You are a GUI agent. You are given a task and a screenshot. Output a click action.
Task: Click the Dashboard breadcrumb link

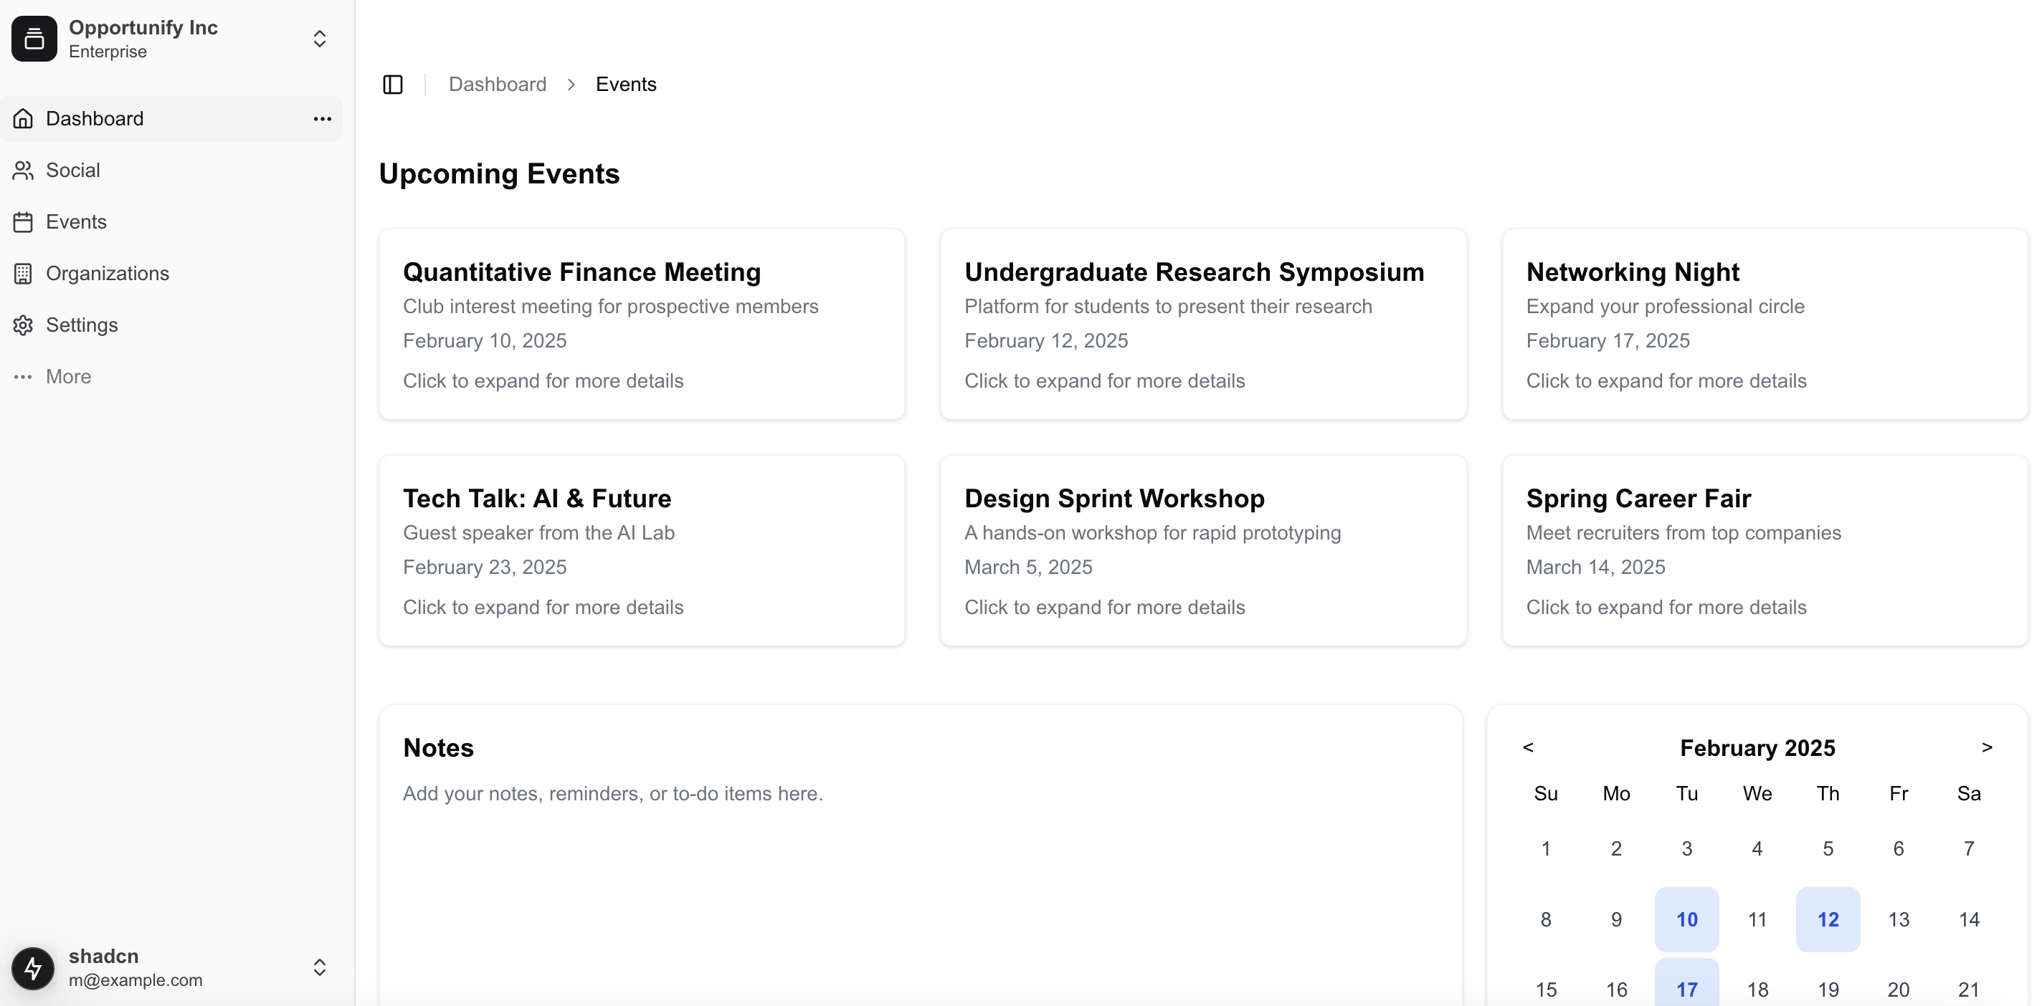[497, 84]
